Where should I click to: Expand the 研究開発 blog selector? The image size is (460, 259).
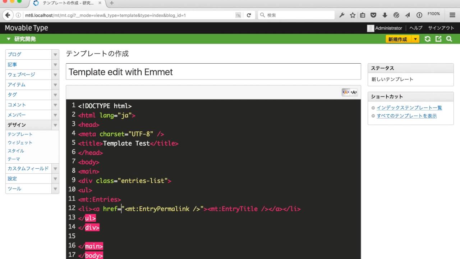coord(9,39)
